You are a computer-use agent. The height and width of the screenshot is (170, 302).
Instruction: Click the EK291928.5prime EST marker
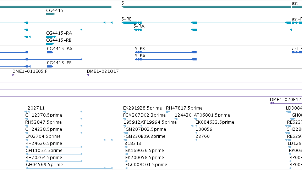coord(125,112)
